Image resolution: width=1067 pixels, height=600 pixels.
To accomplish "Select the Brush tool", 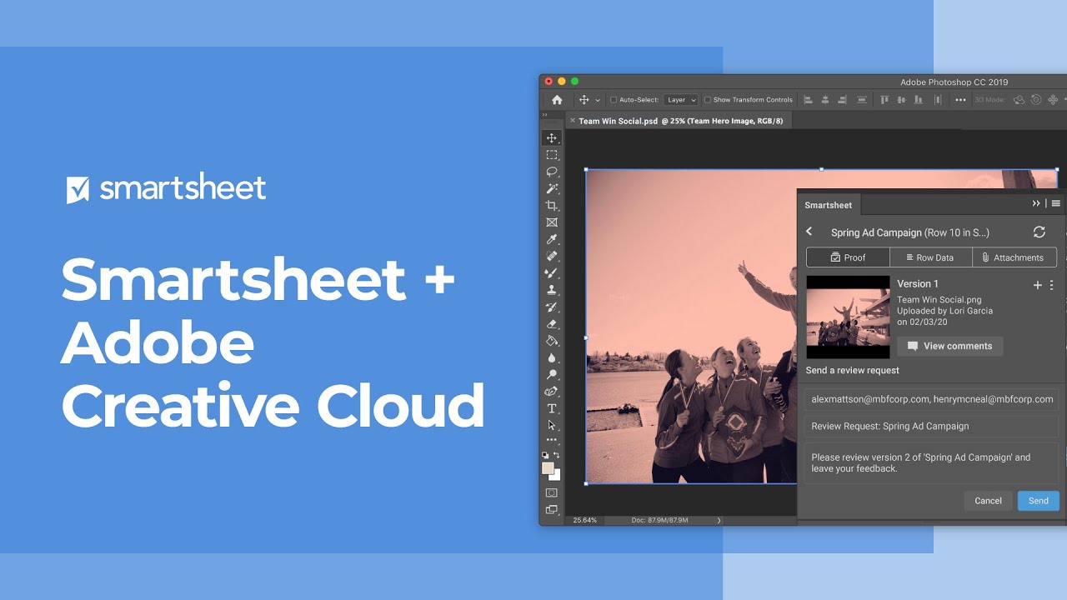I will click(x=552, y=273).
